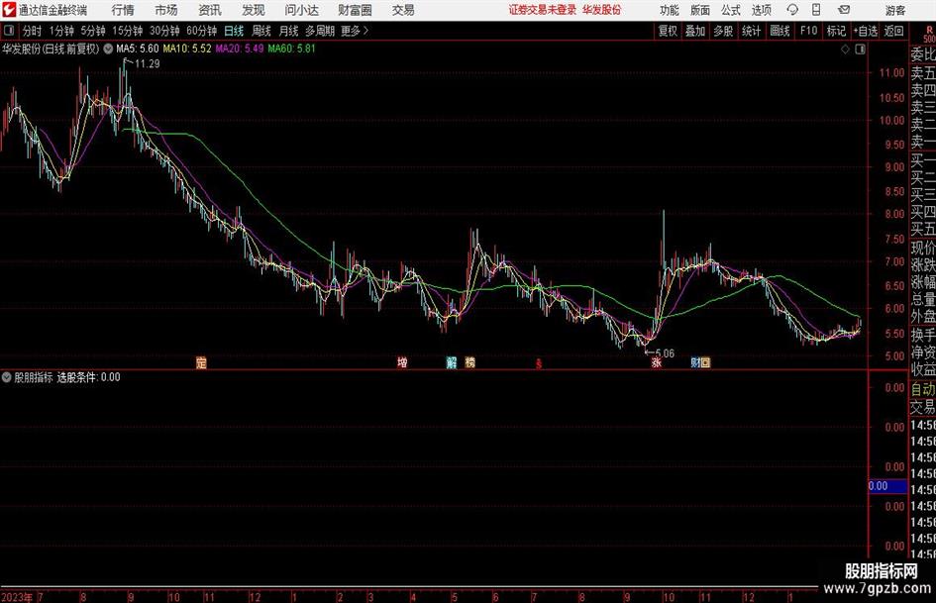Click the 画线 drawing button

pyautogui.click(x=780, y=31)
